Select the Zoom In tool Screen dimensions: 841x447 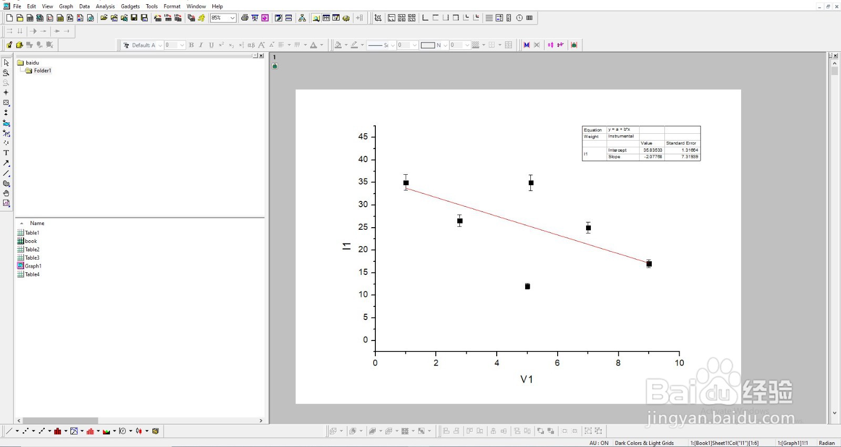[6, 72]
